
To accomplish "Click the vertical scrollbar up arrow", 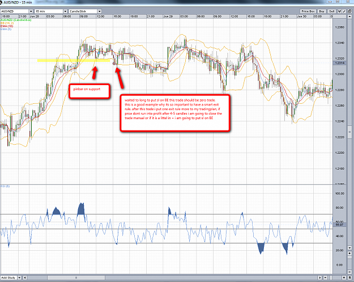I will pyautogui.click(x=349, y=17).
